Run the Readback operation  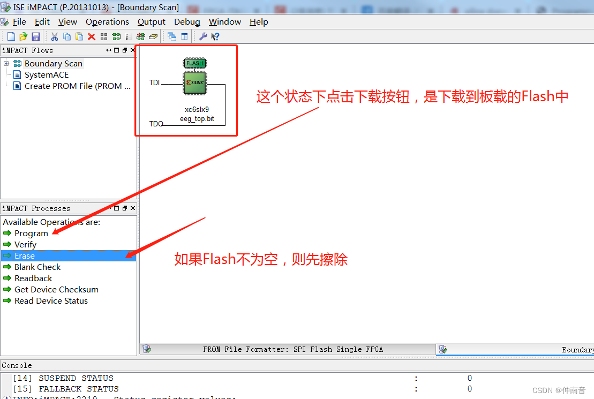33,278
